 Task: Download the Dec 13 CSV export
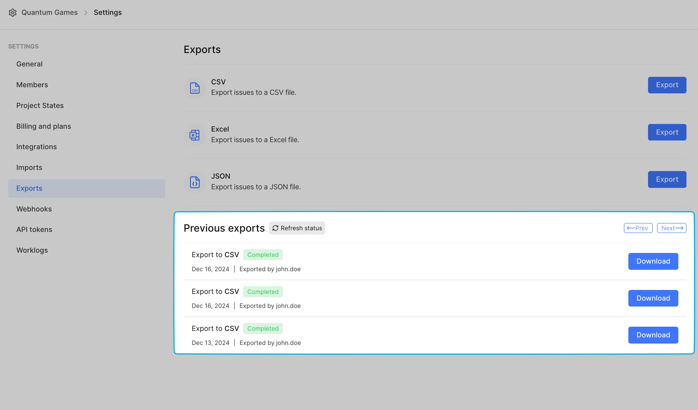click(x=653, y=335)
